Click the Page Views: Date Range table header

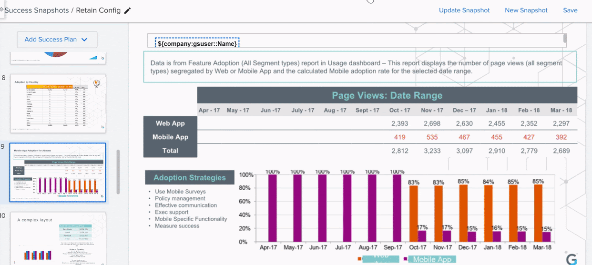tap(387, 95)
